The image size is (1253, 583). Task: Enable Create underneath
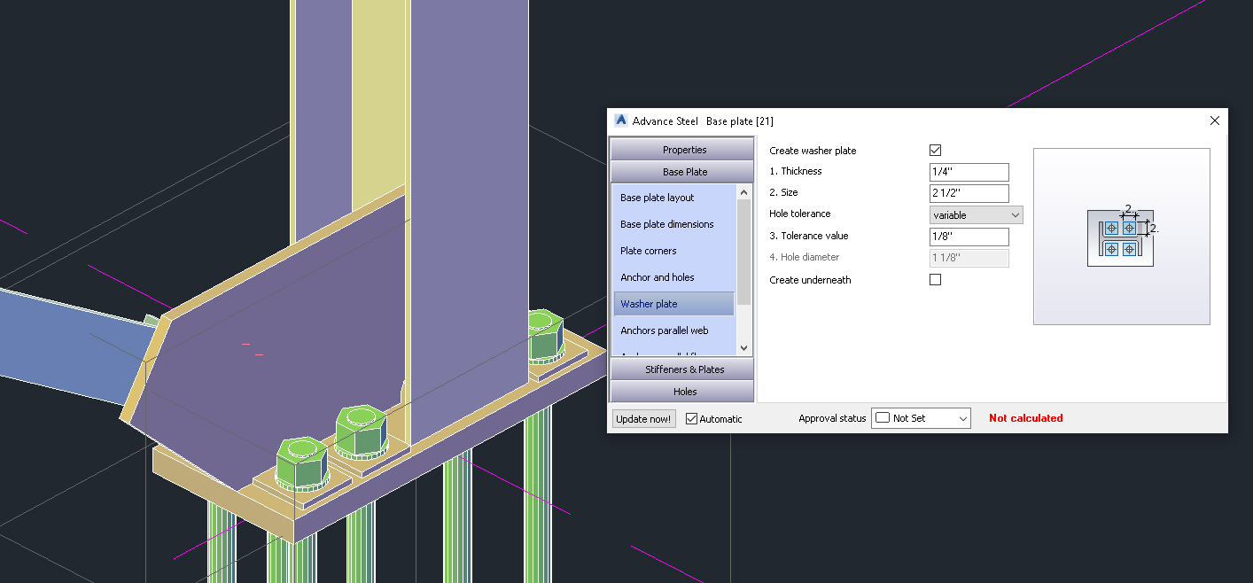[935, 279]
